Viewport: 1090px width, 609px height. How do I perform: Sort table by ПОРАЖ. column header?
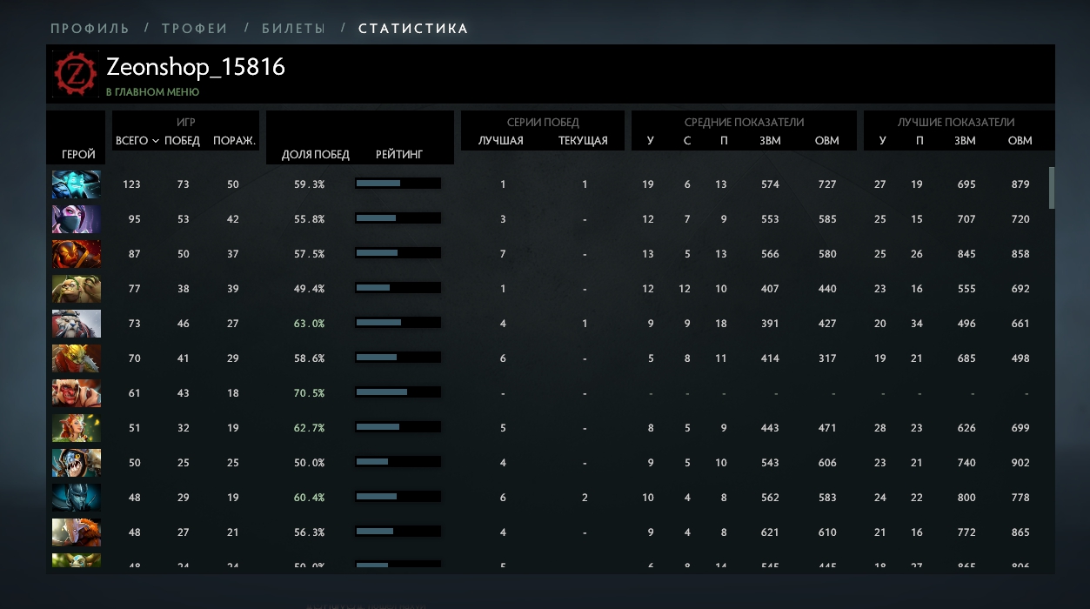234,141
